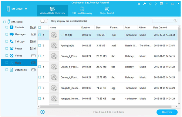Screen dimensions: 182x117
Task: Click the phone device icon in header
Action: (x=8, y=9)
